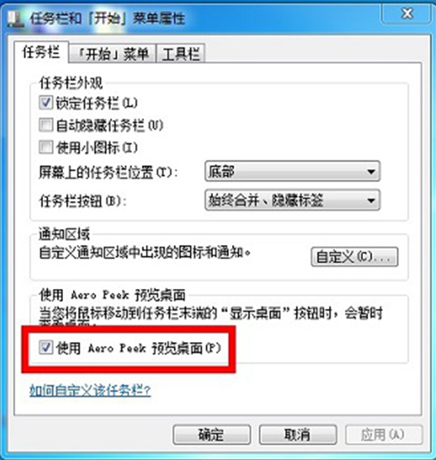
Task: Click the taskbar properties title bar icon
Action: [x=15, y=19]
